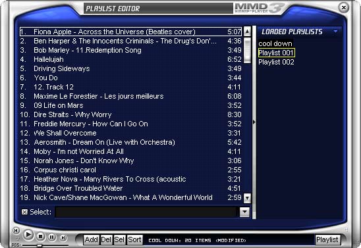This screenshot has height=248, width=361.
Task: Click the Playlist button
Action: tap(327, 239)
